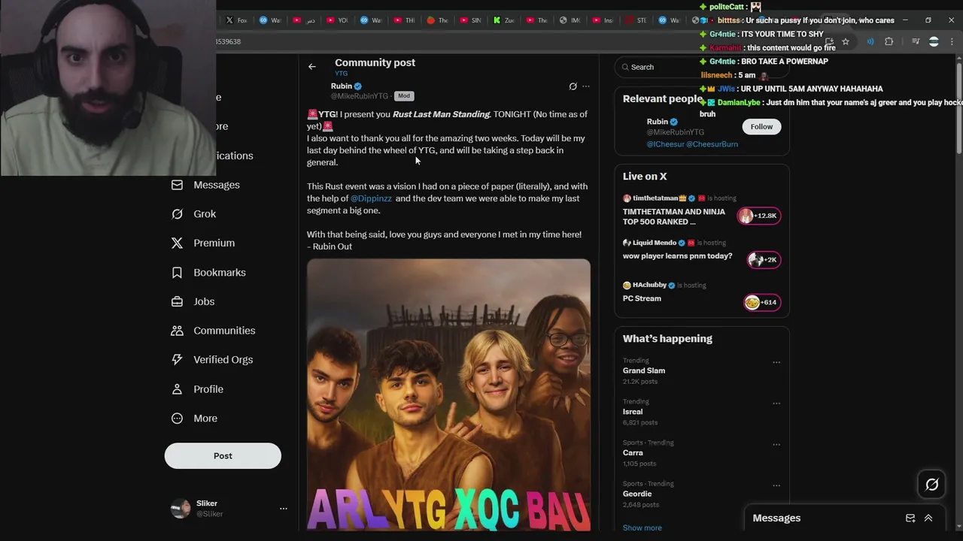963x541 pixels.
Task: Open the floating Grok button
Action: pos(931,485)
